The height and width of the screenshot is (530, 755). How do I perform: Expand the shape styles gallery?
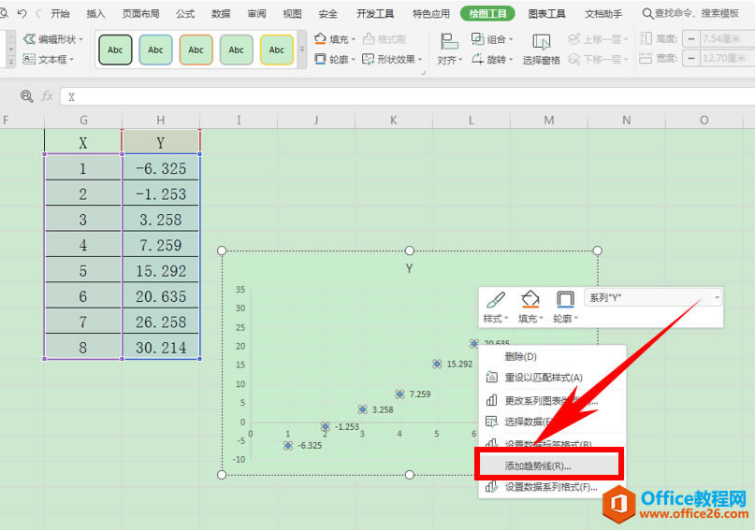[x=302, y=49]
